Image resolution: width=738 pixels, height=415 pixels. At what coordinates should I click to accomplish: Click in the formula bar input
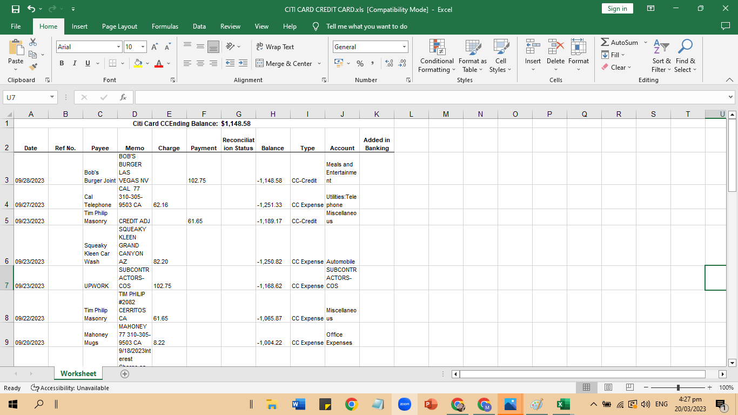[431, 97]
